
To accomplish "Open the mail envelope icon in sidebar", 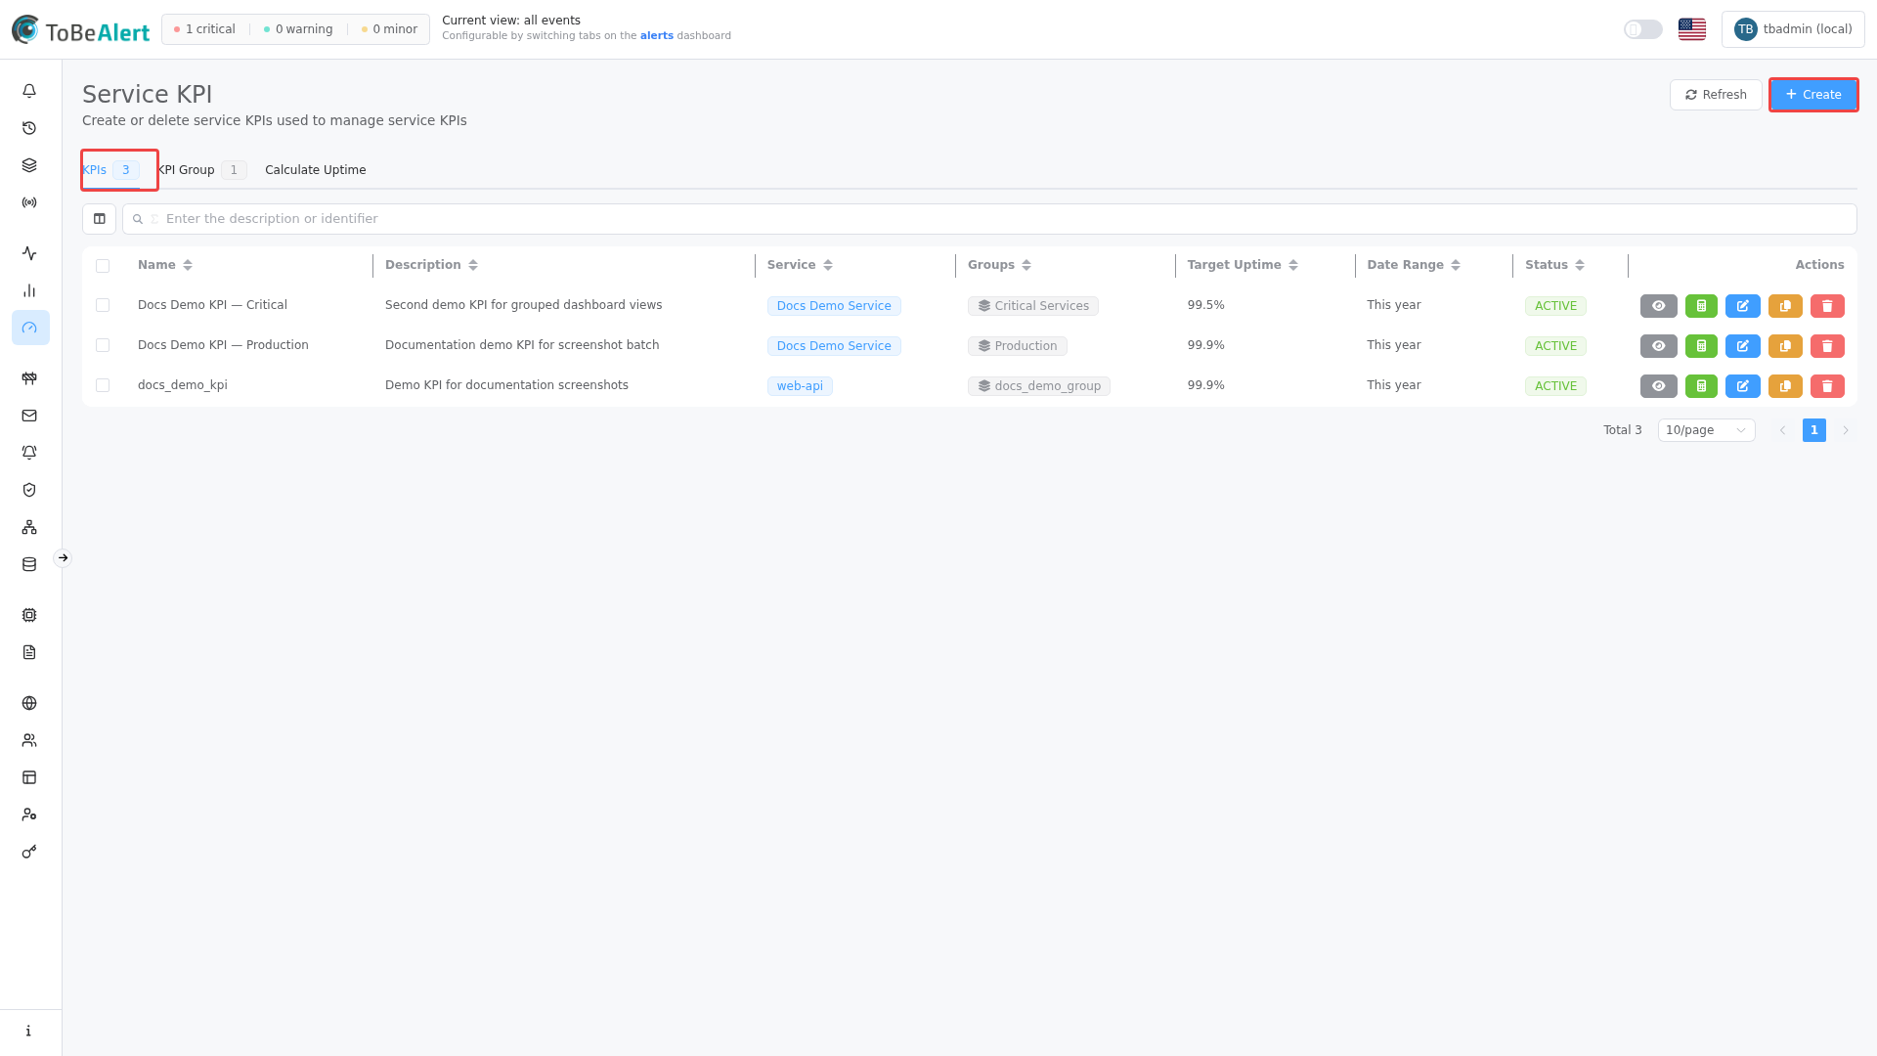I will pyautogui.click(x=29, y=416).
